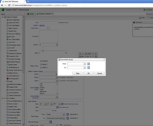Click the Clear button in the dialog
Image resolution: width=153 pixels, height=126 pixels.
[x=78, y=73]
